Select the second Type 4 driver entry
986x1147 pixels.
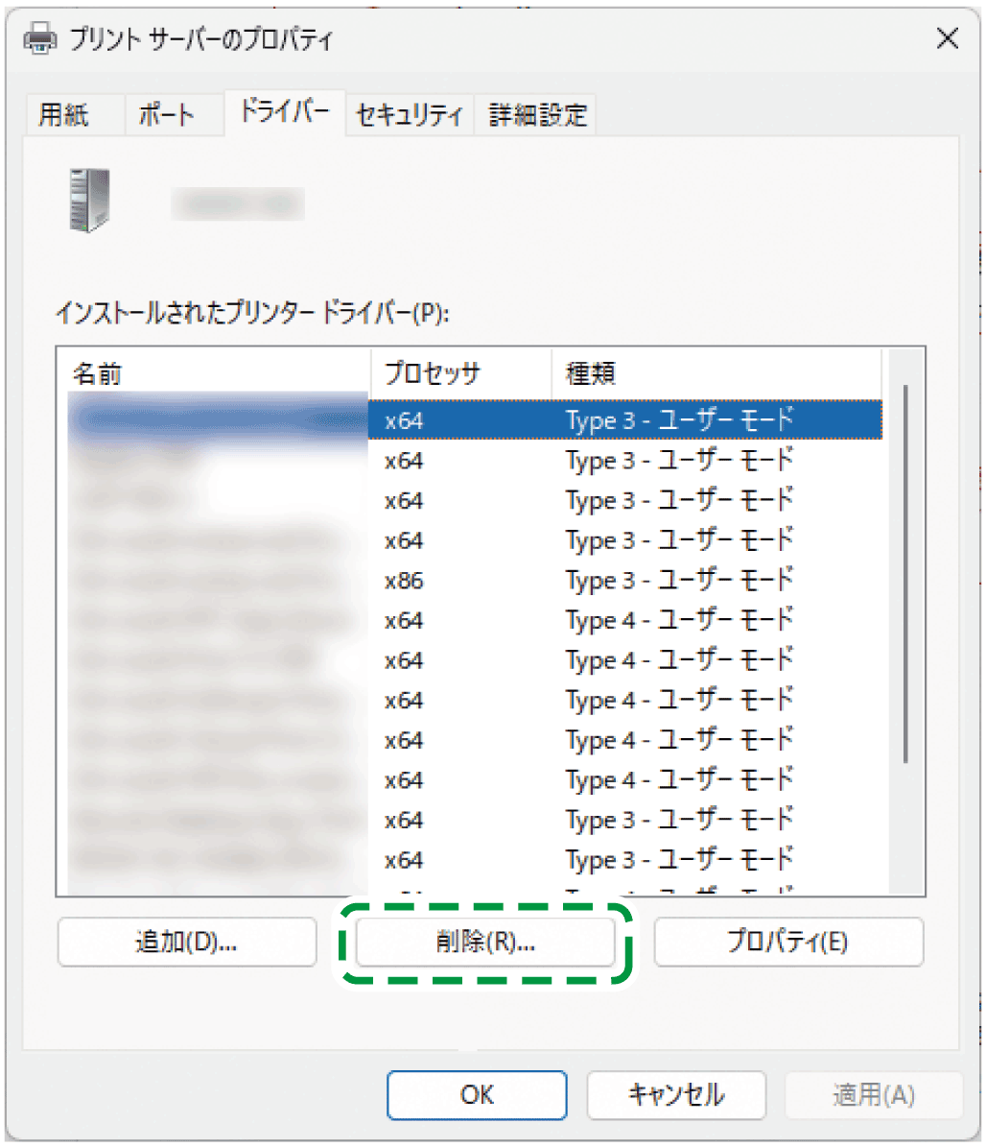point(480,660)
